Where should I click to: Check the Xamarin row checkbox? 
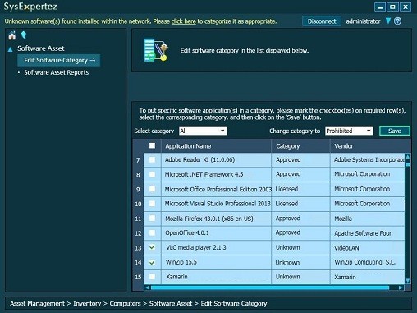point(153,277)
